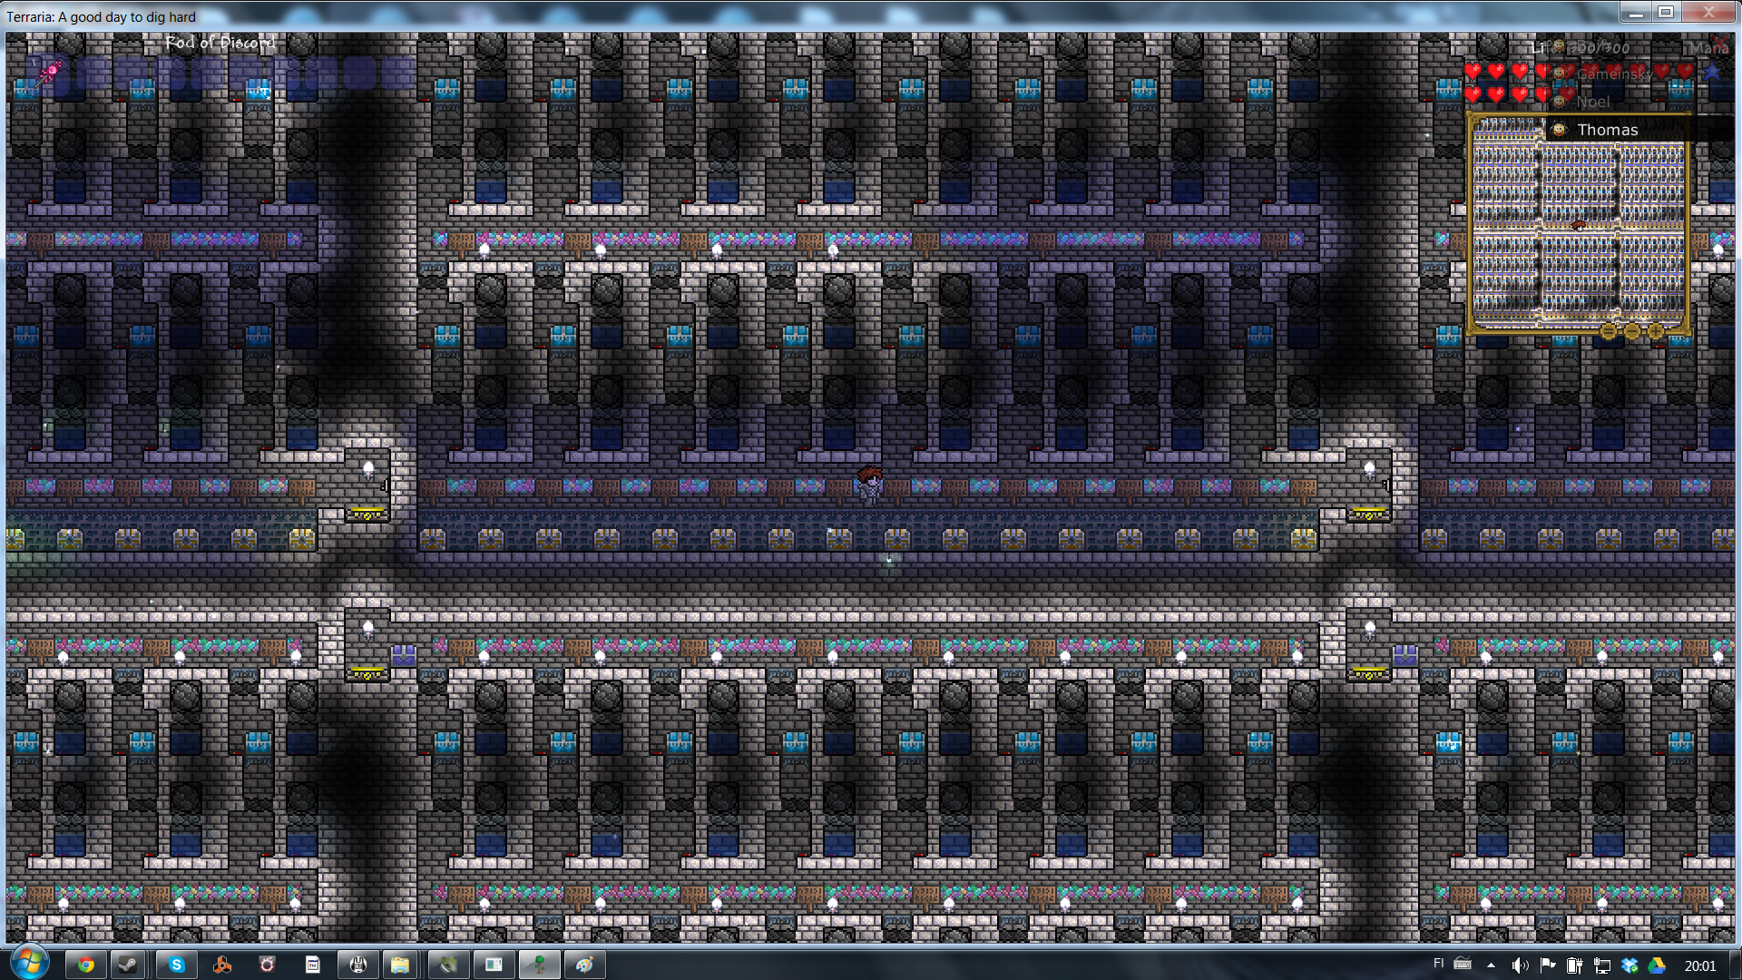Click the blue mana star
This screenshot has width=1742, height=980.
point(1712,71)
